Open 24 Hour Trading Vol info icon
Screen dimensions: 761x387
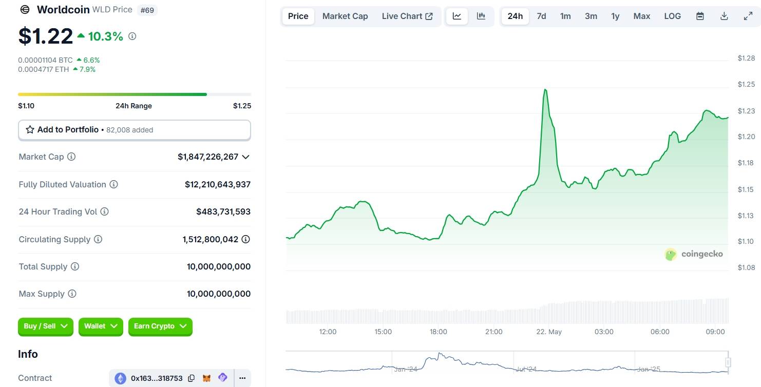(104, 211)
